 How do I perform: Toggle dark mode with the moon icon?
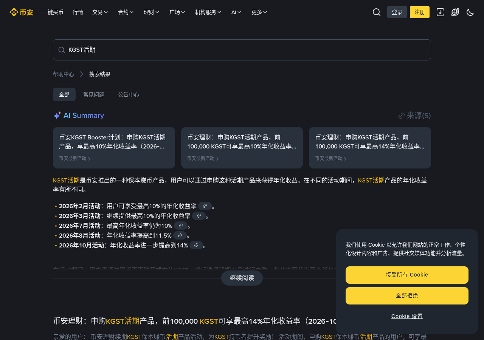point(470,12)
